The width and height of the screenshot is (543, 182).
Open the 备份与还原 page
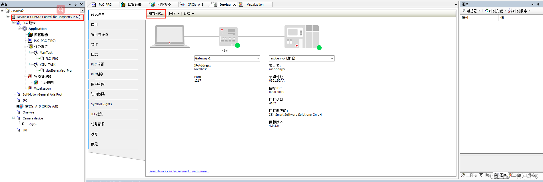tap(113, 35)
